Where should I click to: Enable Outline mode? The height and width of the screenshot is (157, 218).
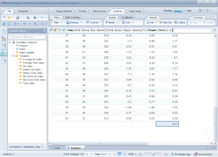click(x=180, y=22)
